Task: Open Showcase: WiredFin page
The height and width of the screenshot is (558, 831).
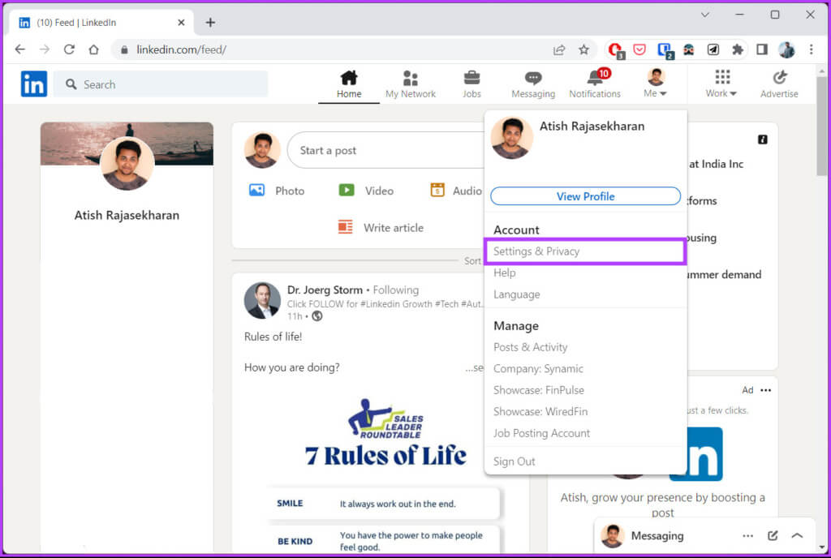Action: [540, 411]
